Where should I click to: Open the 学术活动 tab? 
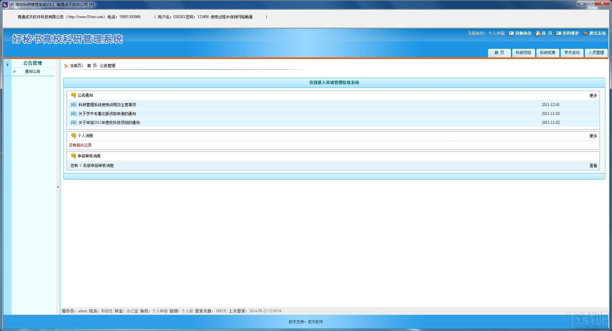point(572,53)
